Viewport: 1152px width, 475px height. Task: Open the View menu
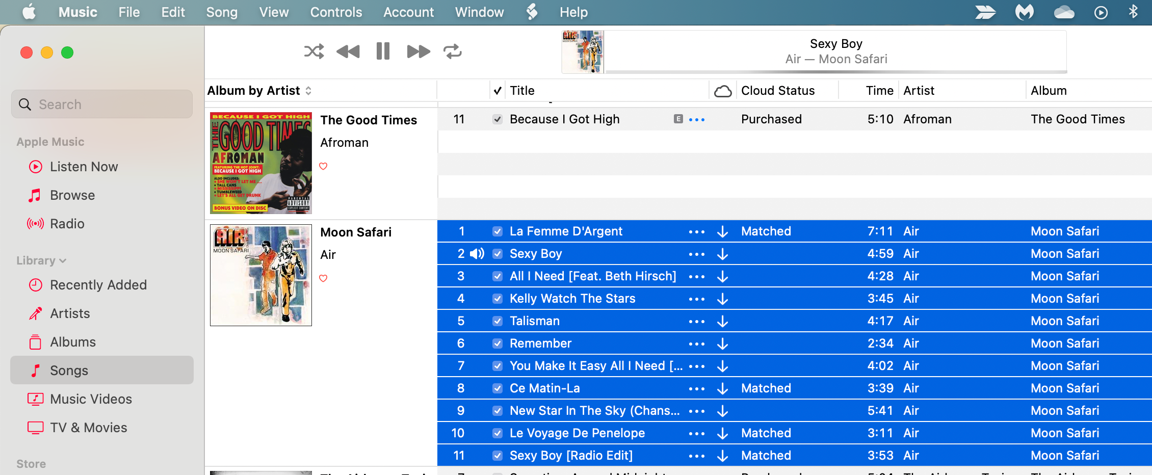(x=274, y=12)
